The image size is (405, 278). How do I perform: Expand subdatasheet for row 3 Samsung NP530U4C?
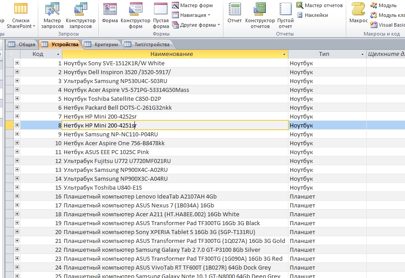pyautogui.click(x=17, y=81)
